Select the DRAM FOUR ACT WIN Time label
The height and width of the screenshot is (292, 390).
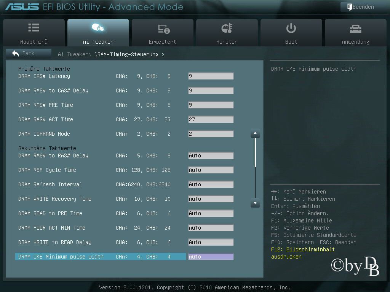pyautogui.click(x=52, y=228)
